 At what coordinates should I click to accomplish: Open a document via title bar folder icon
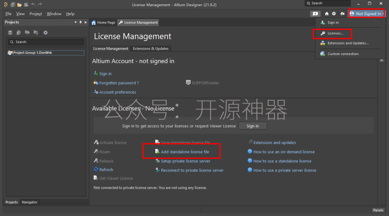[19, 4]
